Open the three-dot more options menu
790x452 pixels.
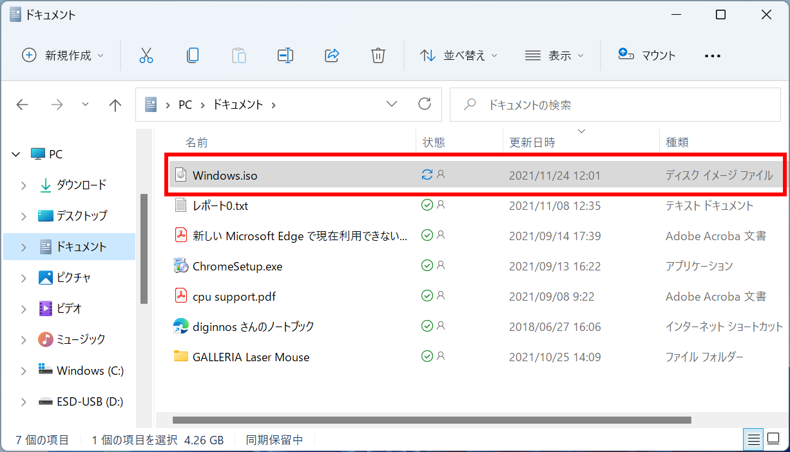pyautogui.click(x=712, y=56)
